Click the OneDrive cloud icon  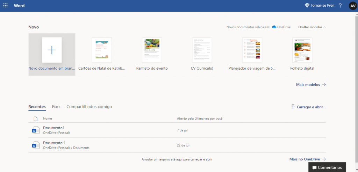(x=274, y=27)
